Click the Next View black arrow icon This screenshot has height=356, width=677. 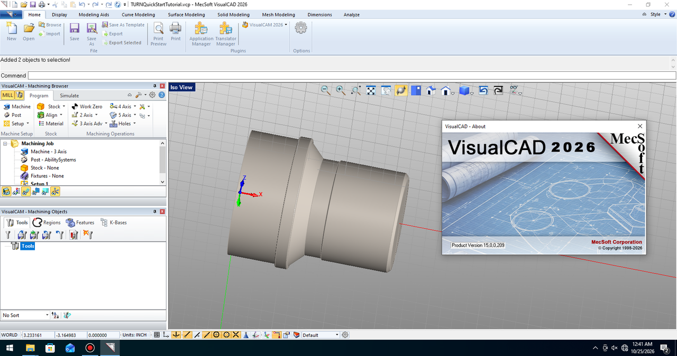[x=498, y=90]
